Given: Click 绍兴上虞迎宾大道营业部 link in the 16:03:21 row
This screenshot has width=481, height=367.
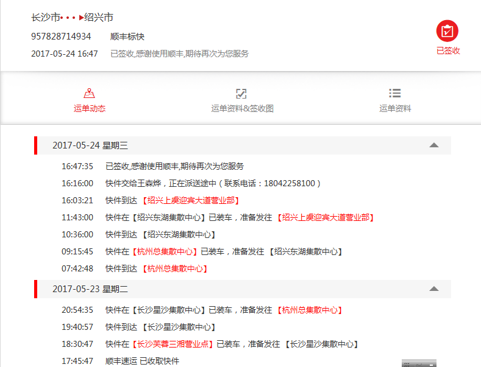Looking at the screenshot, I should click(191, 200).
